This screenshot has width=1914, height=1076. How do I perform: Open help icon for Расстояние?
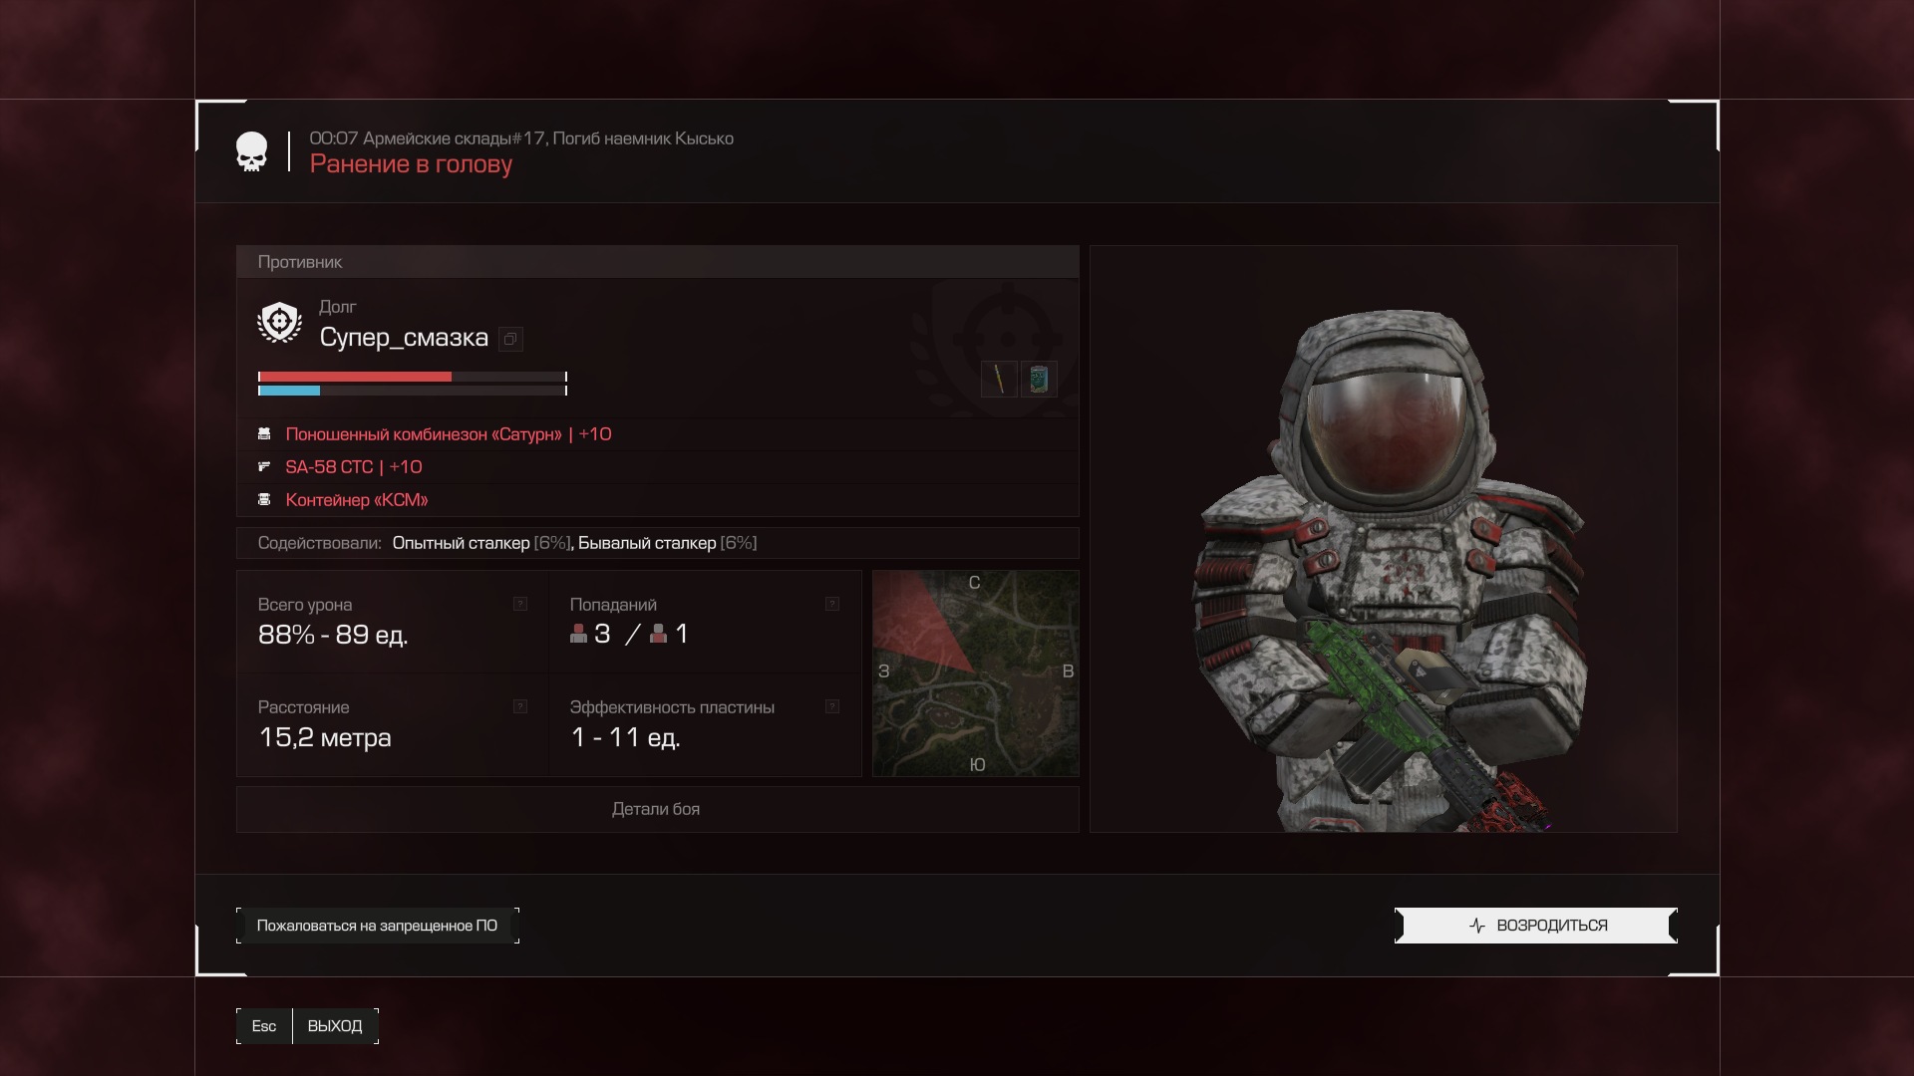[520, 706]
